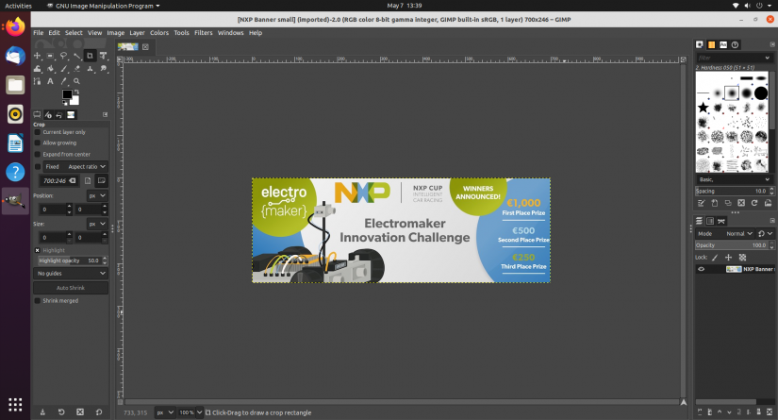Screen dimensions: 778x420
Task: Toggle the Fixed aspect ratio checkbox
Action: [x=37, y=167]
